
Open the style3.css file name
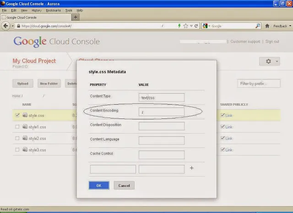point(38,150)
